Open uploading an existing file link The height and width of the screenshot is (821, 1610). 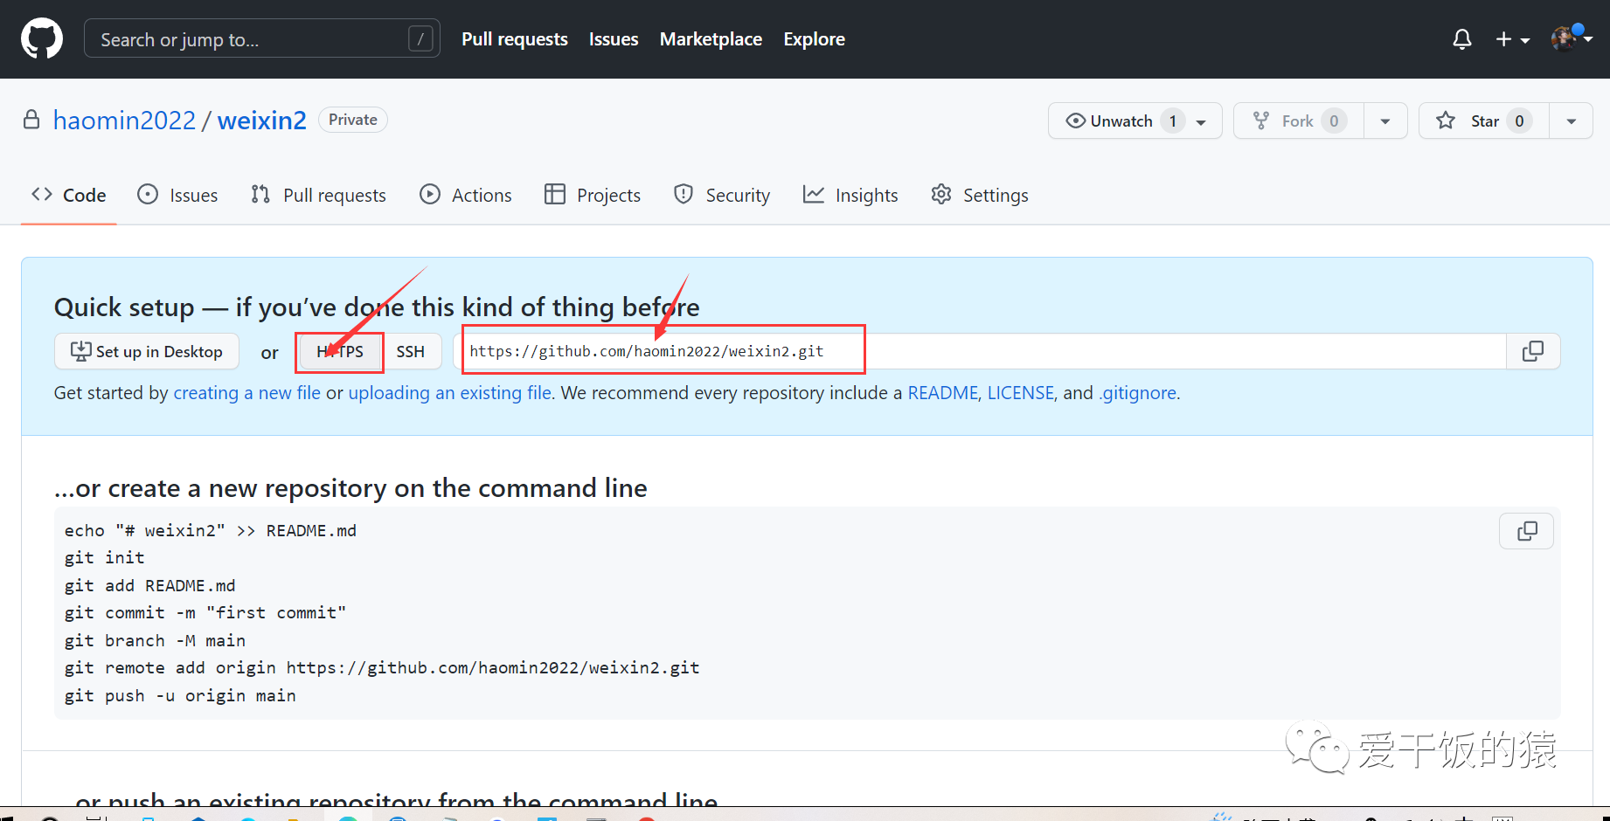(x=450, y=393)
